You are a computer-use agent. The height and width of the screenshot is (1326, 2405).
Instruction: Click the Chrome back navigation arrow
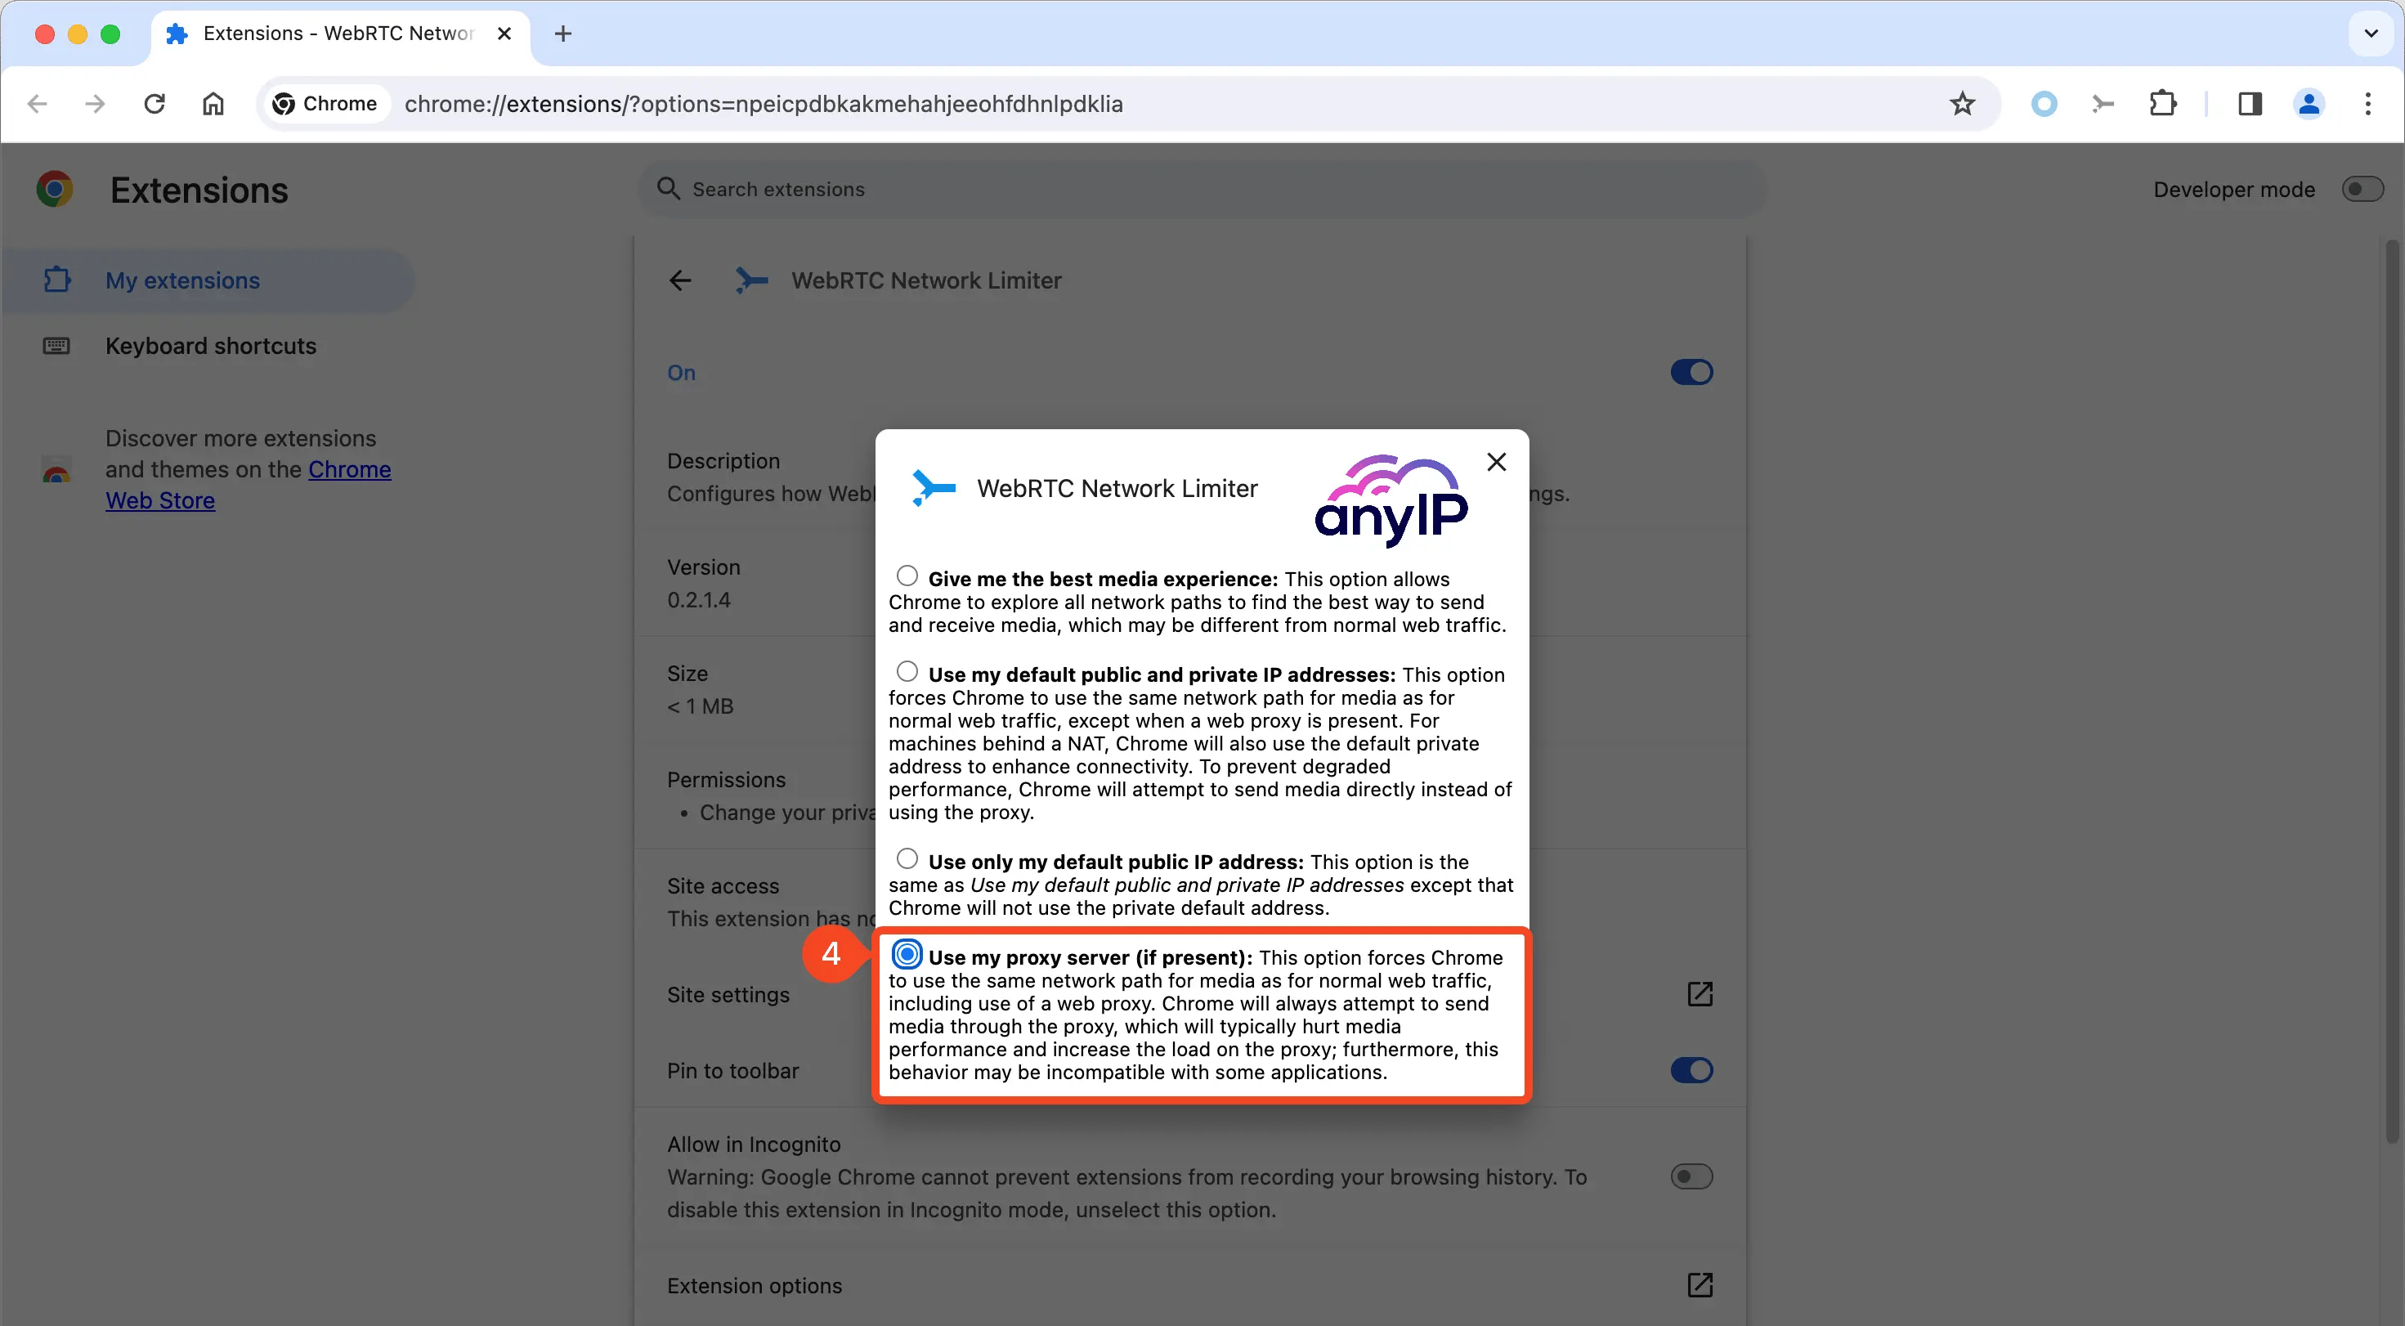(38, 103)
